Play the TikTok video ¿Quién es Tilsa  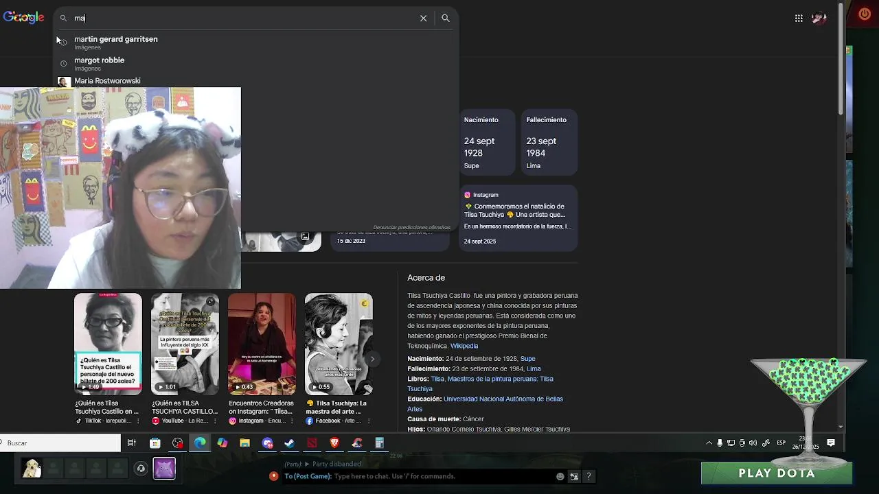coord(108,344)
